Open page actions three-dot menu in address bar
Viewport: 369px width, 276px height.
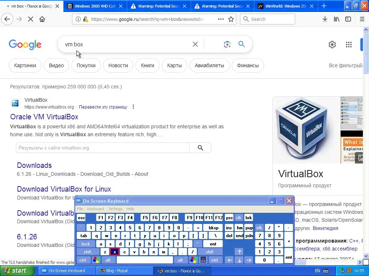[x=221, y=19]
